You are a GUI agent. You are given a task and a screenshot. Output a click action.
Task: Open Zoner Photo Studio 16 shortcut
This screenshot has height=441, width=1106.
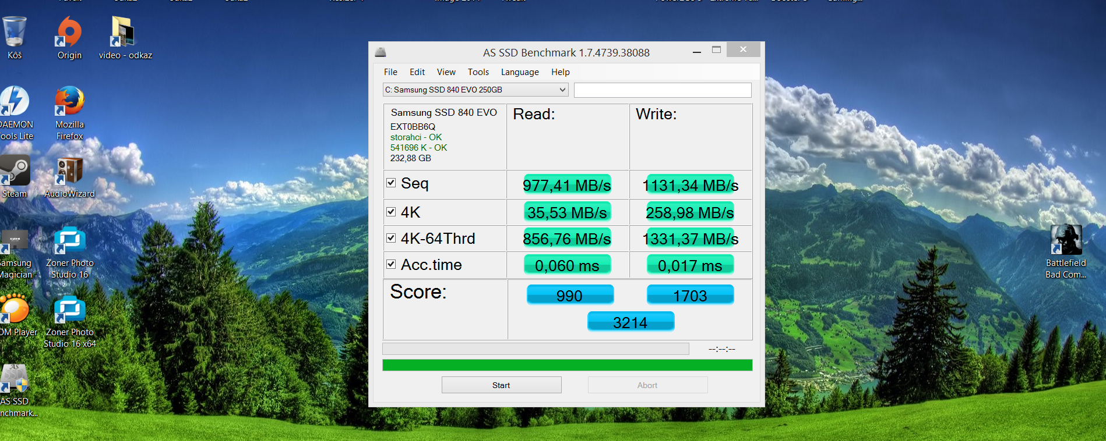point(69,254)
